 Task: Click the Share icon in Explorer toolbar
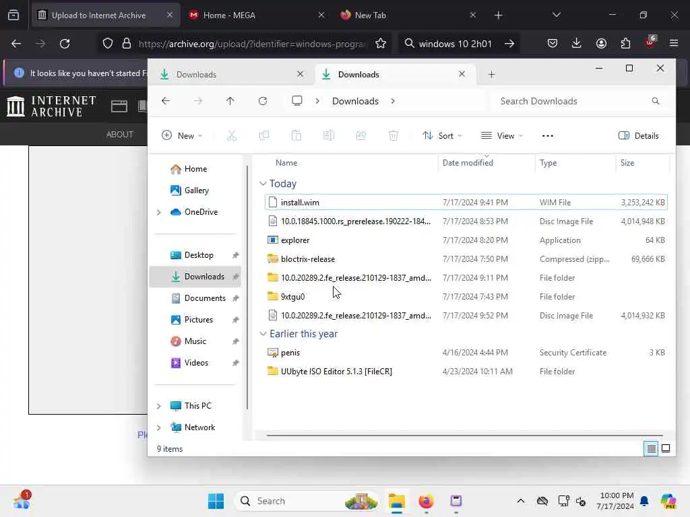coord(361,136)
